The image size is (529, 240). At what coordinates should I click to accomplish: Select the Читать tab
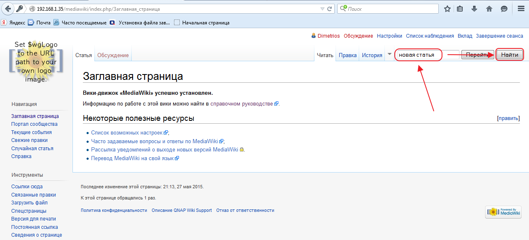click(325, 55)
